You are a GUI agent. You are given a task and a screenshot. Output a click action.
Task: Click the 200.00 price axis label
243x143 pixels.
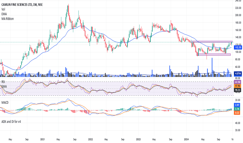(x=238, y=15)
